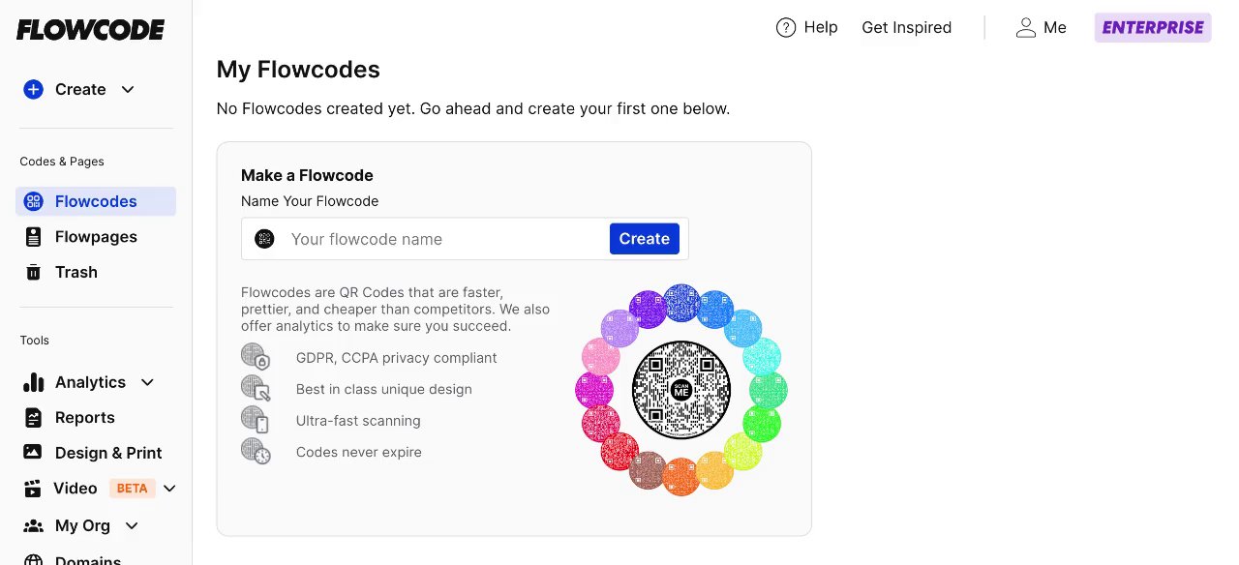Click the Help question mark icon

(786, 27)
